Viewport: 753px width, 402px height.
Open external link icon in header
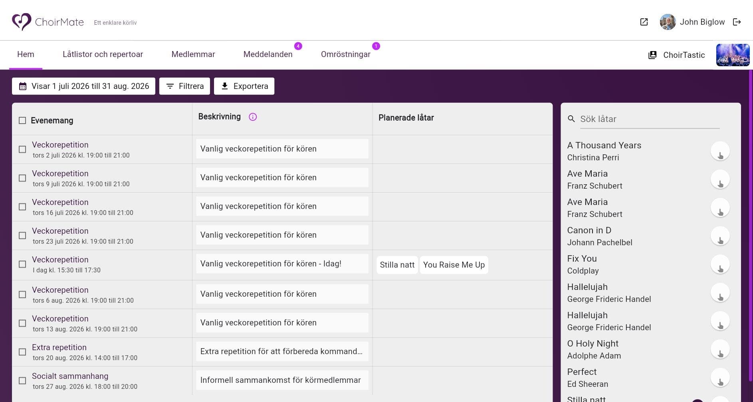pos(644,22)
